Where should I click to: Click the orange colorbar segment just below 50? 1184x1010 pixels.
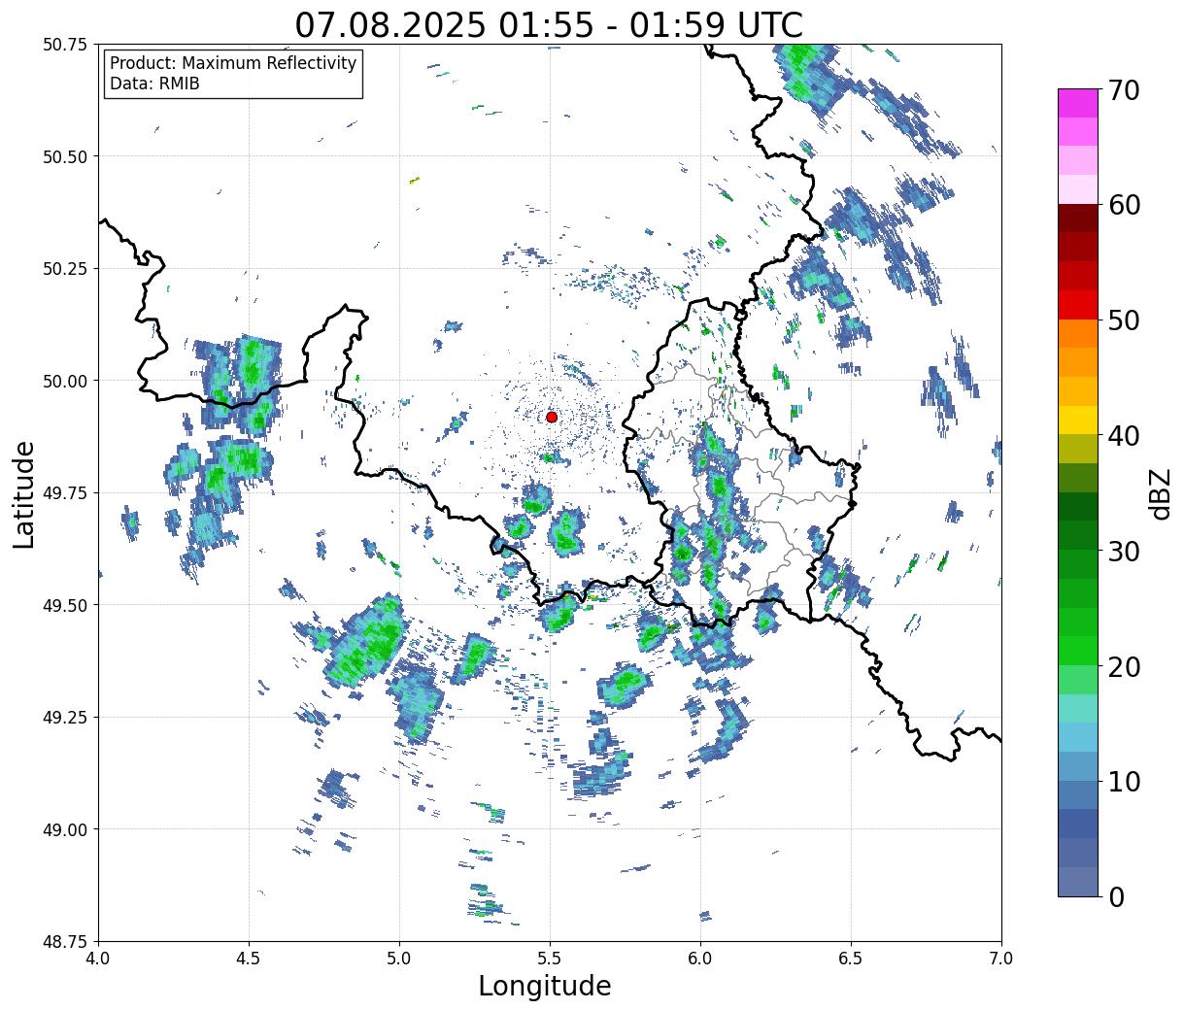[x=1078, y=333]
